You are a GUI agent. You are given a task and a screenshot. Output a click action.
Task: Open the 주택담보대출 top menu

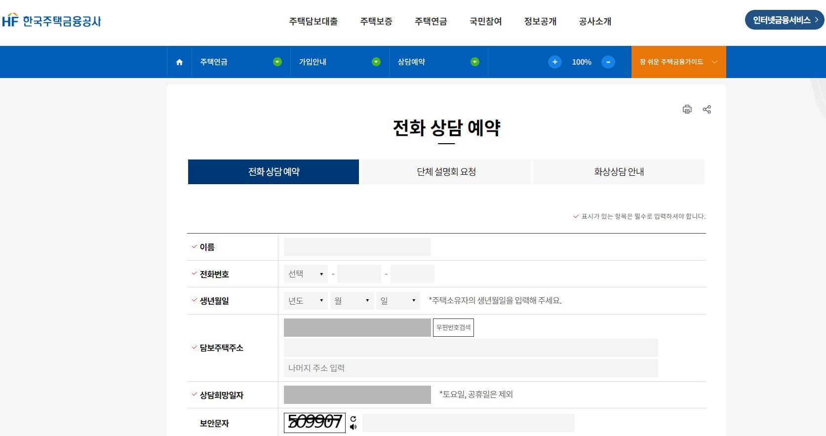(x=313, y=21)
